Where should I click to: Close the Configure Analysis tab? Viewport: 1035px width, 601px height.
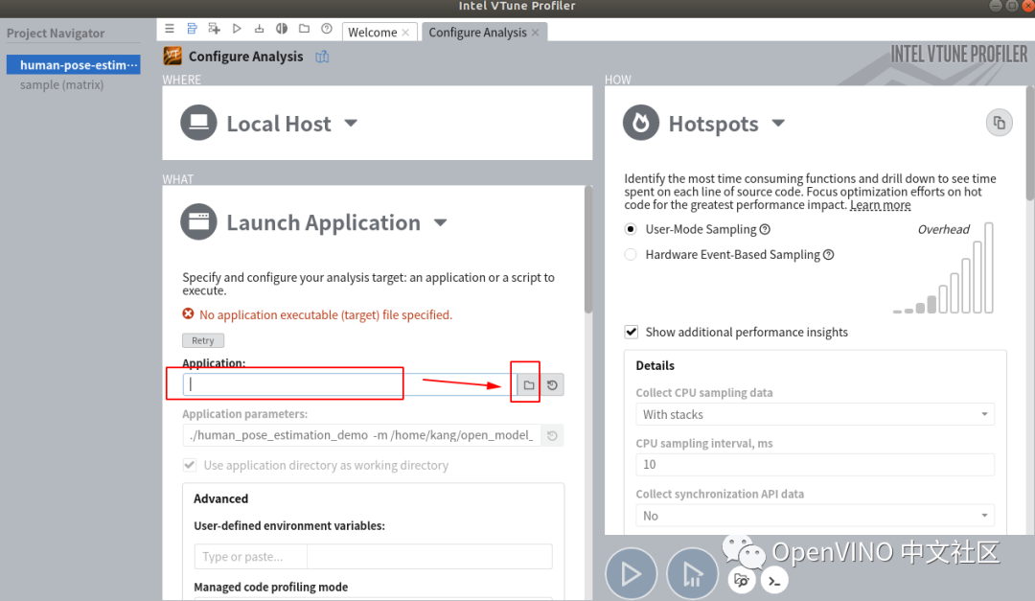pos(536,33)
